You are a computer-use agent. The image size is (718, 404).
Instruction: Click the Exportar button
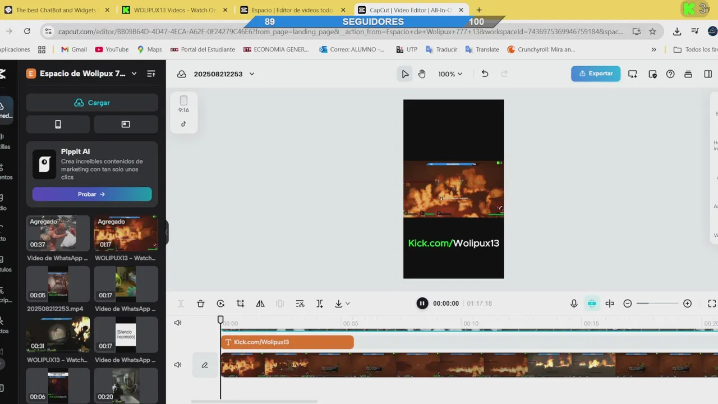point(596,74)
